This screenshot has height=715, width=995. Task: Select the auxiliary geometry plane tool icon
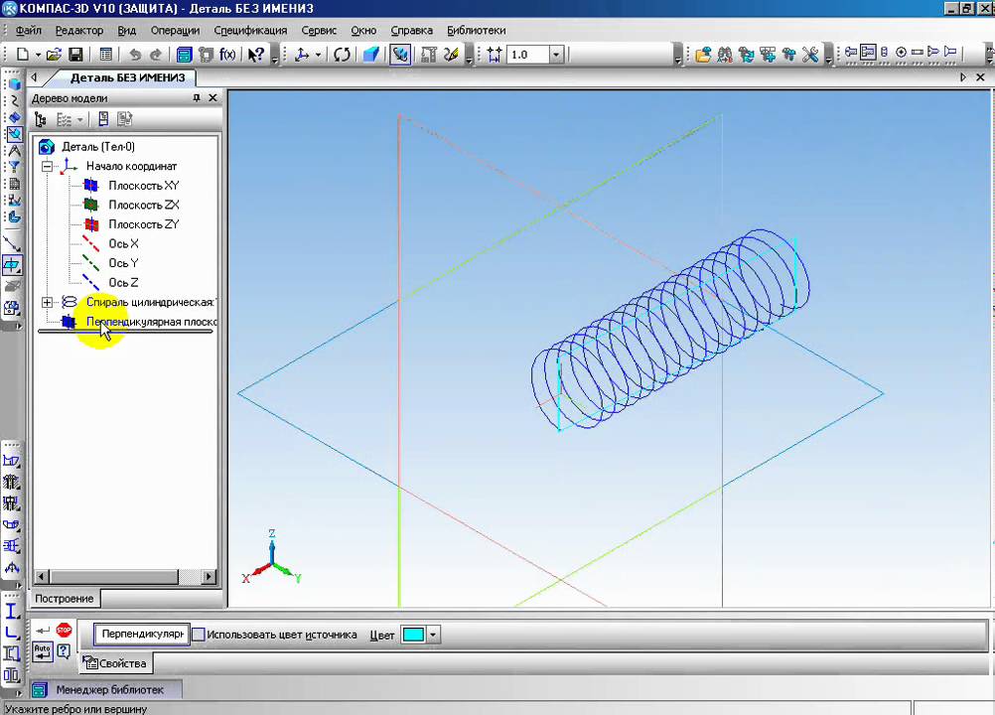point(13,264)
